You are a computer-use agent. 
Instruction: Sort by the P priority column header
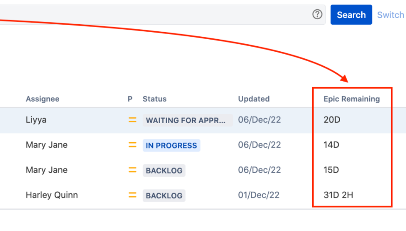[x=130, y=99]
